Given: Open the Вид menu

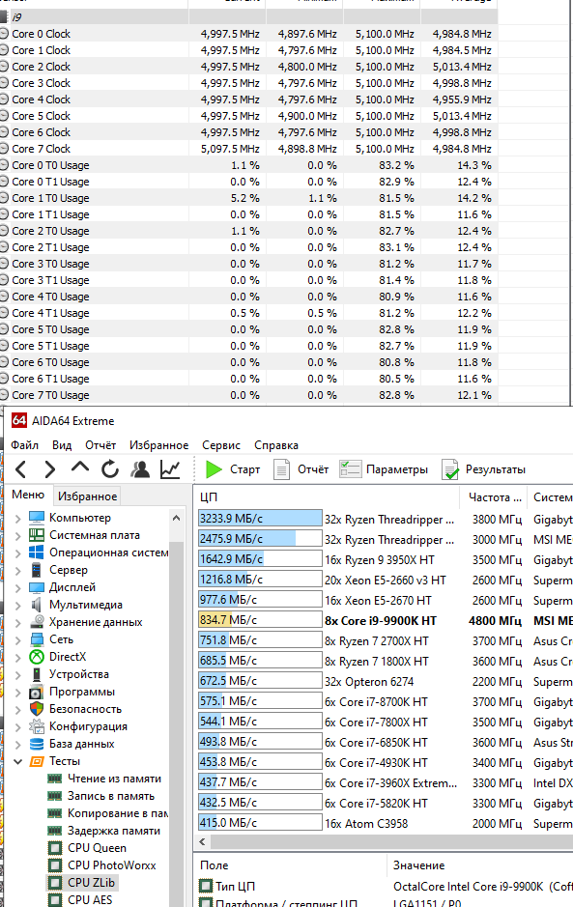Looking at the screenshot, I should pyautogui.click(x=62, y=445).
